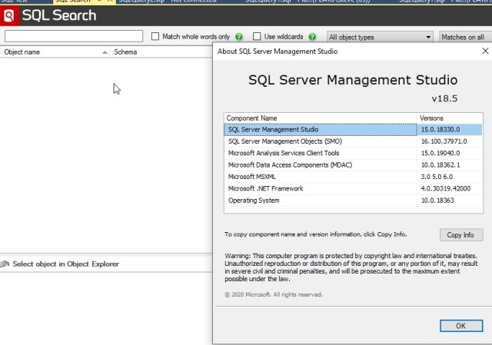The image size is (492, 345).
Task: Click the Schema column header
Action: 125,52
